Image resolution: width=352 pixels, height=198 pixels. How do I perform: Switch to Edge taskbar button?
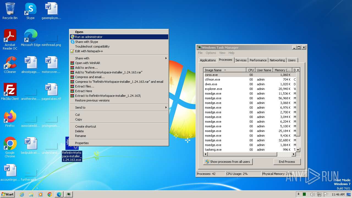pyautogui.click(x=59, y=194)
